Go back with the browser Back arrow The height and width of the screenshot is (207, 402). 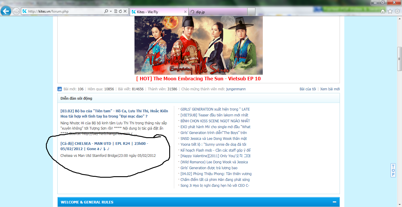[x=6, y=11]
